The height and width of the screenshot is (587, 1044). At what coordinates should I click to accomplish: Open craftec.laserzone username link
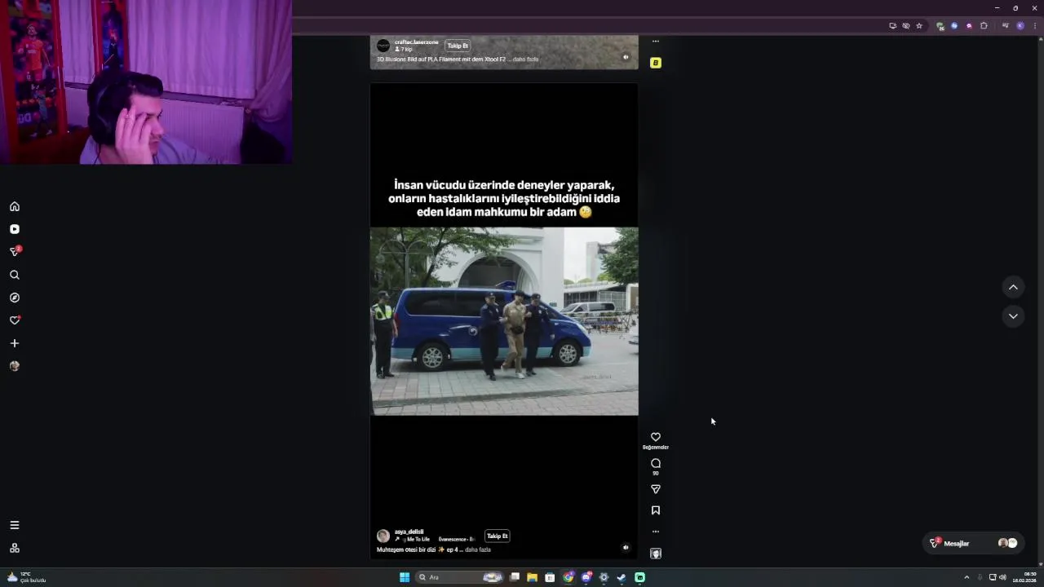pos(416,42)
